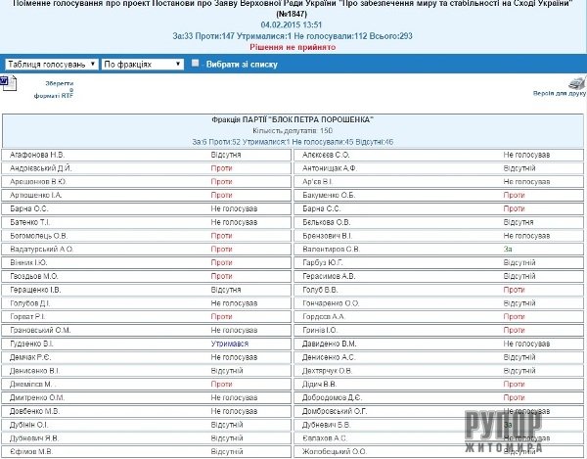The image size is (587, 459).
Task: Click the vote totals summary line under date
Action: coord(293,34)
